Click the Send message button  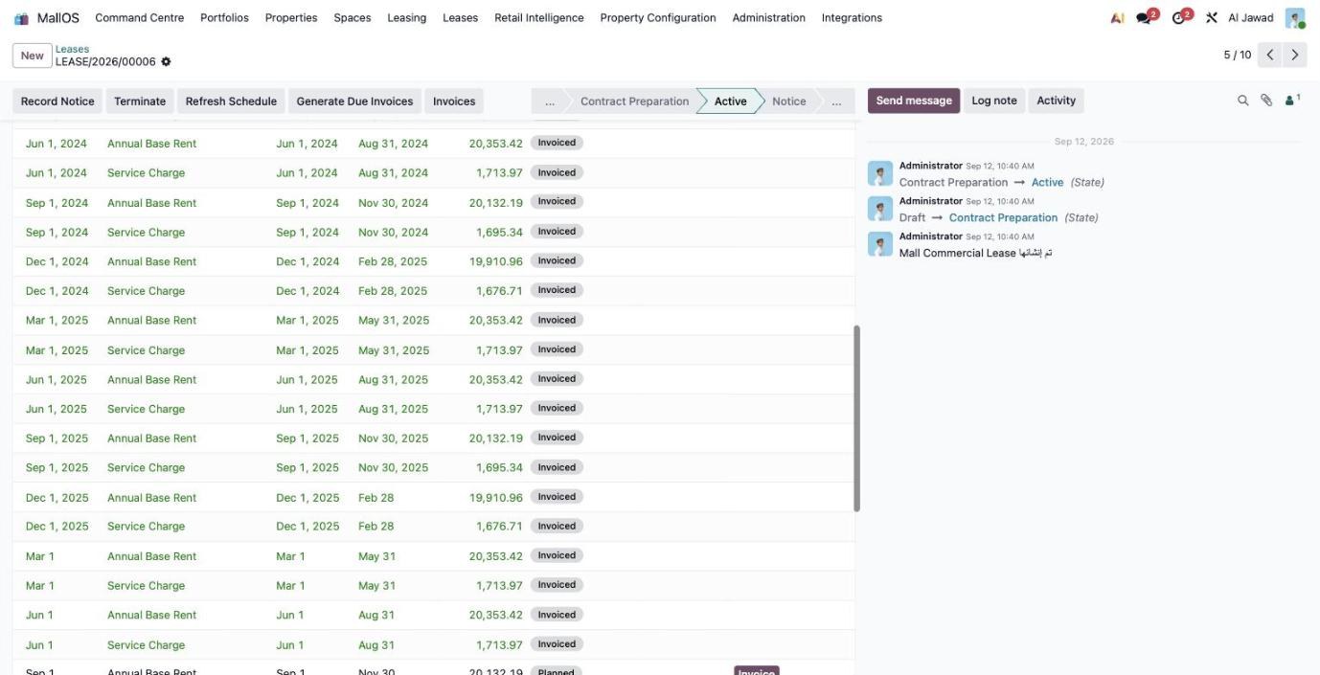[x=914, y=101]
